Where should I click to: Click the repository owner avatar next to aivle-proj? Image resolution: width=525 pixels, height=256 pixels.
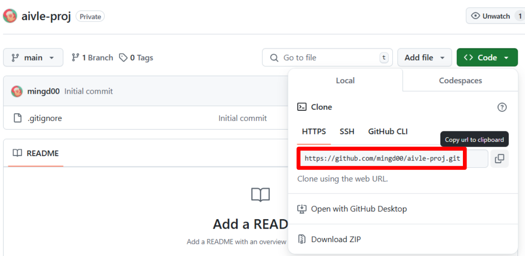[x=10, y=16]
